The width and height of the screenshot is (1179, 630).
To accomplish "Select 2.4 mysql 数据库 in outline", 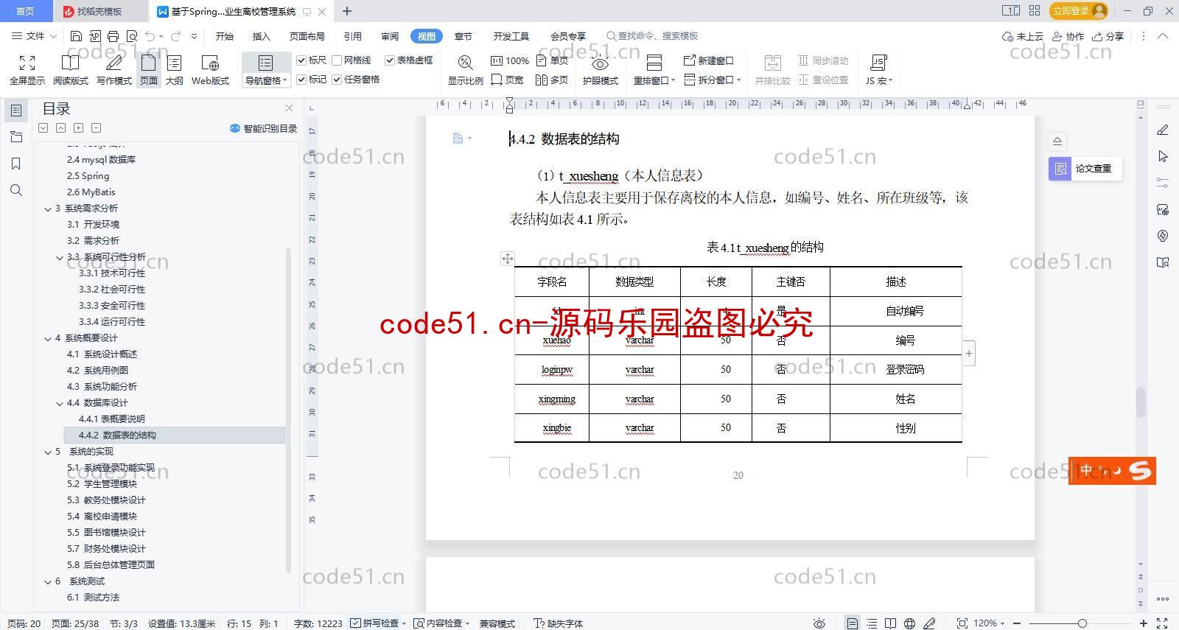I will [x=101, y=160].
